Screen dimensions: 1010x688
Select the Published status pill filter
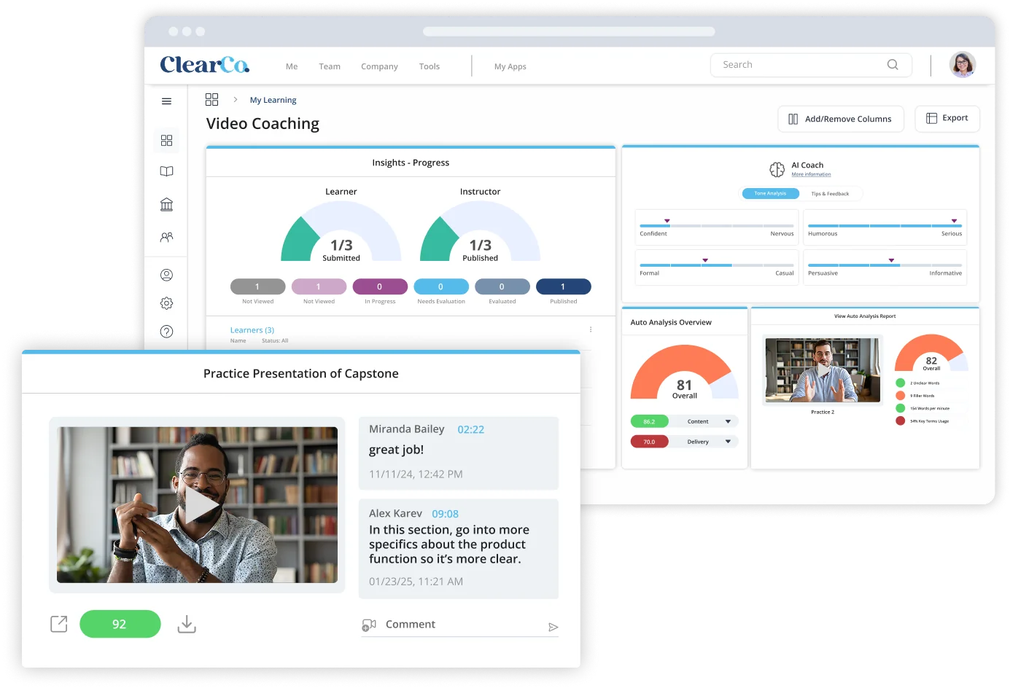pos(563,287)
